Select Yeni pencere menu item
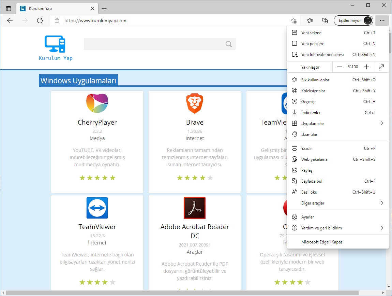Image resolution: width=392 pixels, height=296 pixels. coord(338,44)
